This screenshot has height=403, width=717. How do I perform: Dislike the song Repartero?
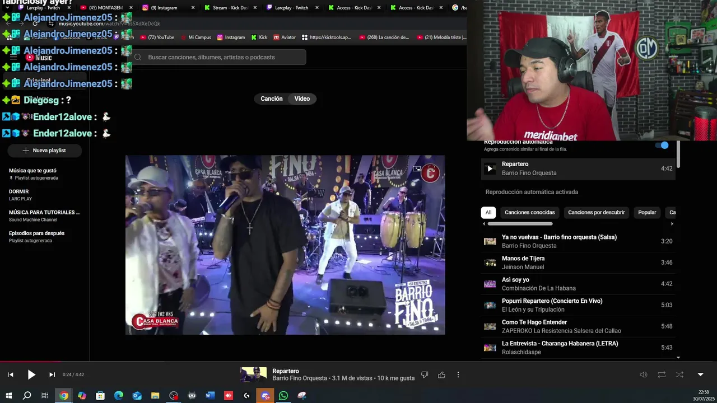[425, 375]
